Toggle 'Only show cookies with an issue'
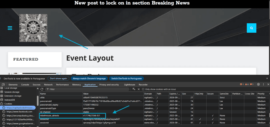This screenshot has height=127, width=270. pyautogui.click(x=143, y=89)
